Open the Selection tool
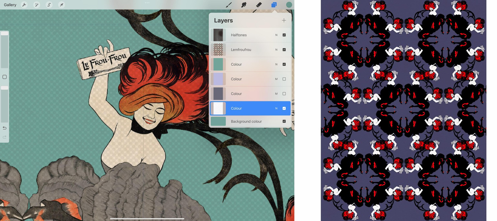 pos(49,5)
